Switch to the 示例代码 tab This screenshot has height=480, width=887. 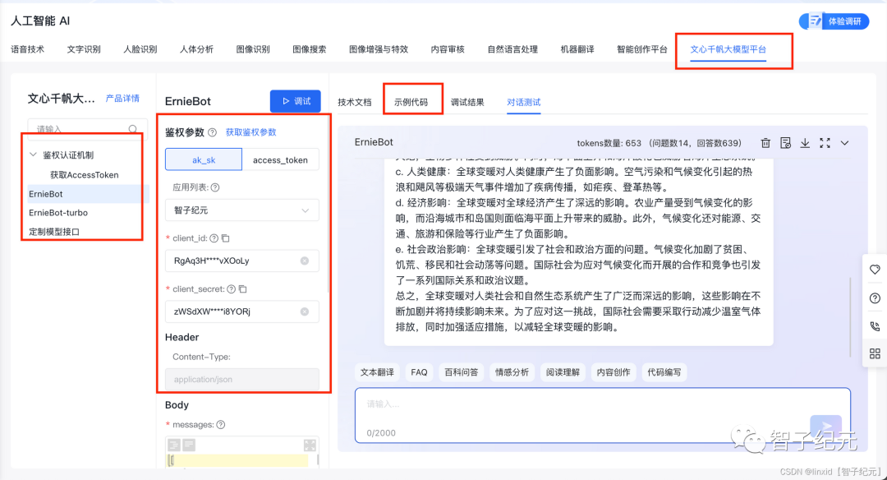(x=411, y=102)
